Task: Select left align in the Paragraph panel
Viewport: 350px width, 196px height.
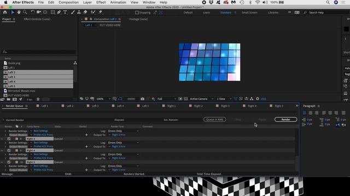Action: pos(304,113)
